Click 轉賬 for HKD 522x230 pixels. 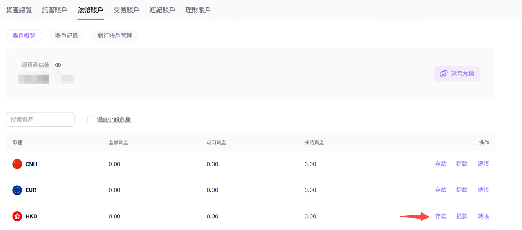click(483, 216)
